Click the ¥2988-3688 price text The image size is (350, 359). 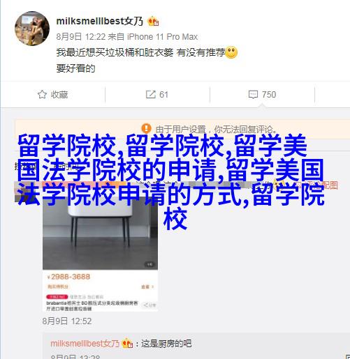68,277
